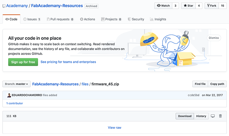Image resolution: width=229 pixels, height=136 pixels.
Task: Open the file History
Action: pyautogui.click(x=201, y=116)
